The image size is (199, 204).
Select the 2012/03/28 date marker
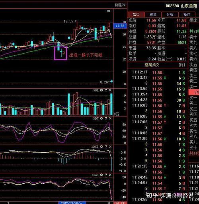72,203
